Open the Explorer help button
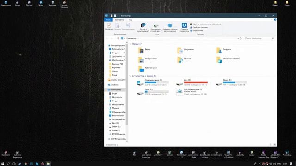 point(275,20)
